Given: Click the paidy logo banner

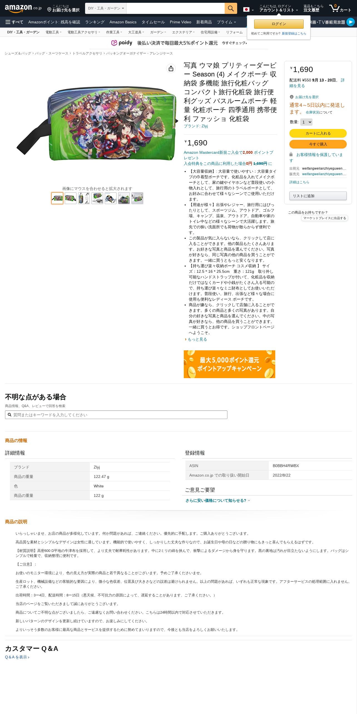Looking at the screenshot, I should pyautogui.click(x=122, y=43).
